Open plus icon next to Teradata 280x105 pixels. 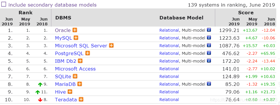(81, 99)
